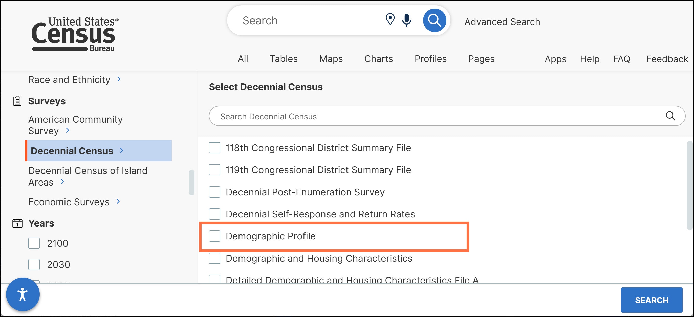Open the Profiles tab
Image resolution: width=694 pixels, height=317 pixels.
[430, 59]
